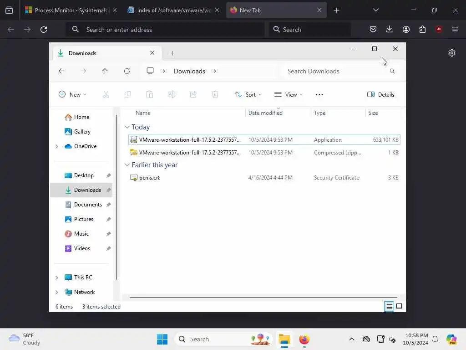Select the Security Certificate .crt file
Screen dimensions: 466x350
(264, 178)
